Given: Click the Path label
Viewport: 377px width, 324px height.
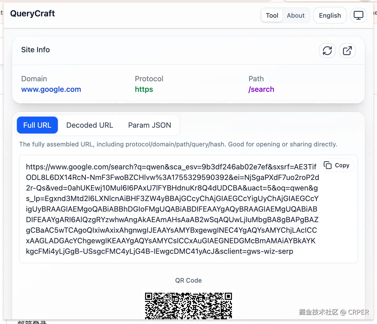Looking at the screenshot, I should 256,79.
